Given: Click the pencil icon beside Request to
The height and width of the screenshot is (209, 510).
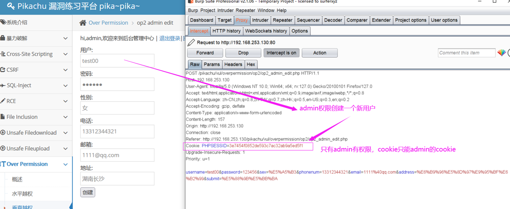Looking at the screenshot, I should coord(191,42).
